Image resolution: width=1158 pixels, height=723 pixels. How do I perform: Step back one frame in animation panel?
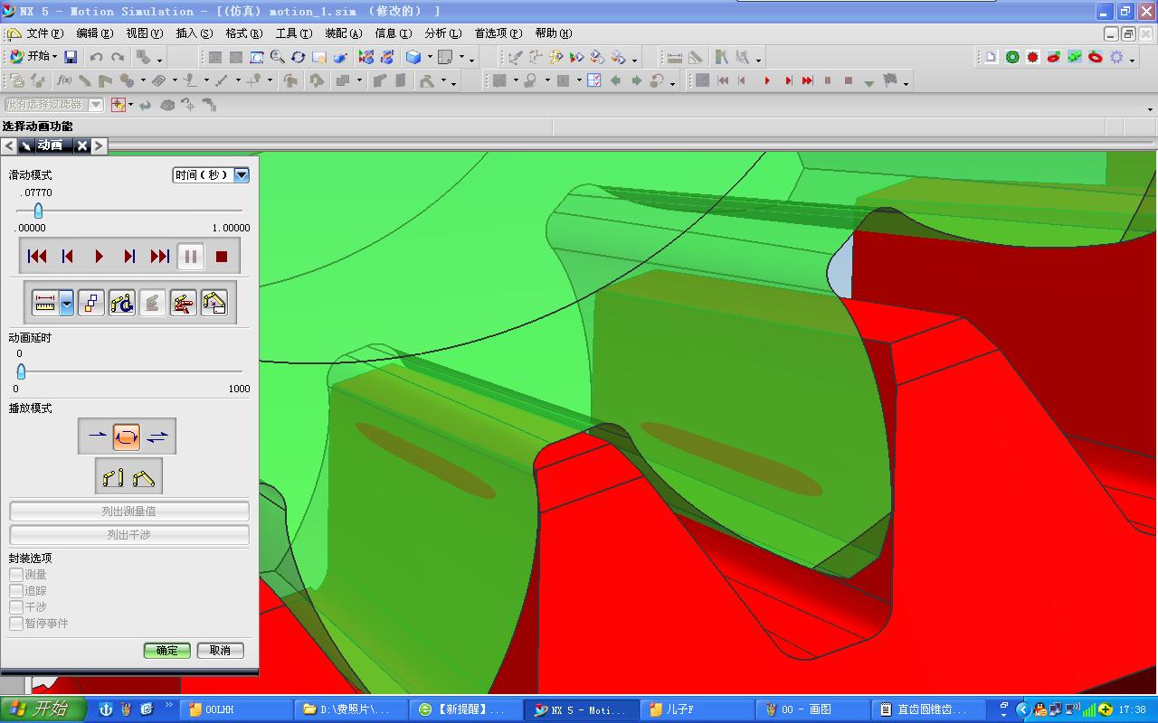pyautogui.click(x=68, y=257)
